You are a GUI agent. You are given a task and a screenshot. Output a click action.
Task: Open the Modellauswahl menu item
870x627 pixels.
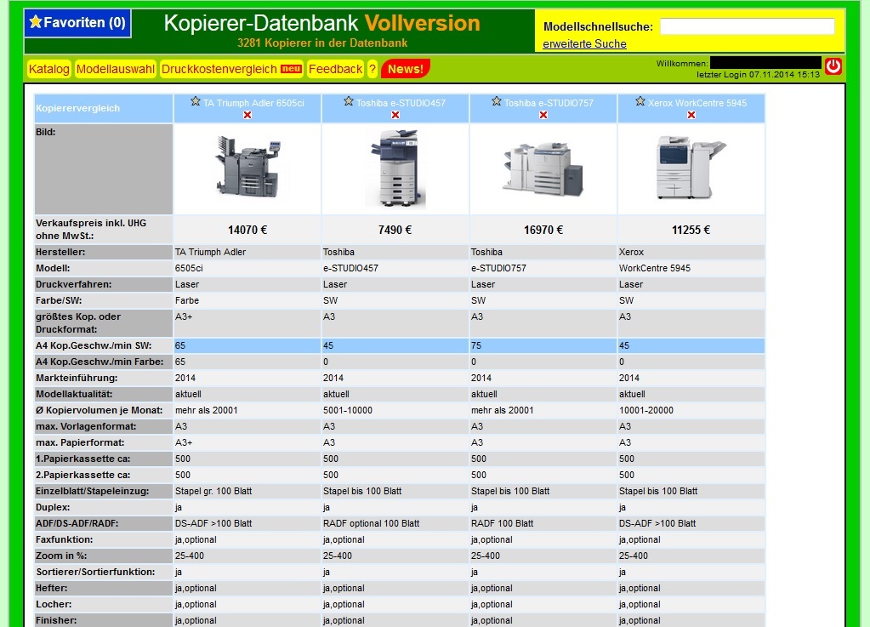(116, 69)
